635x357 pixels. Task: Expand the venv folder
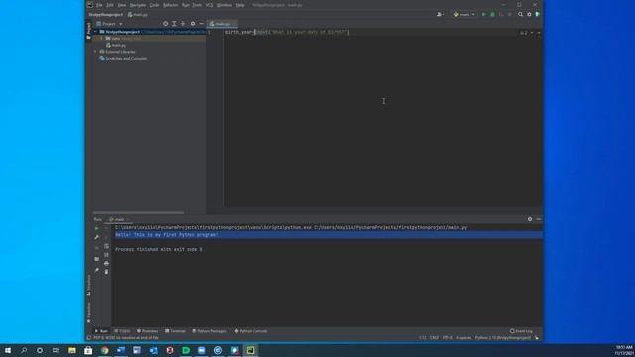click(101, 39)
